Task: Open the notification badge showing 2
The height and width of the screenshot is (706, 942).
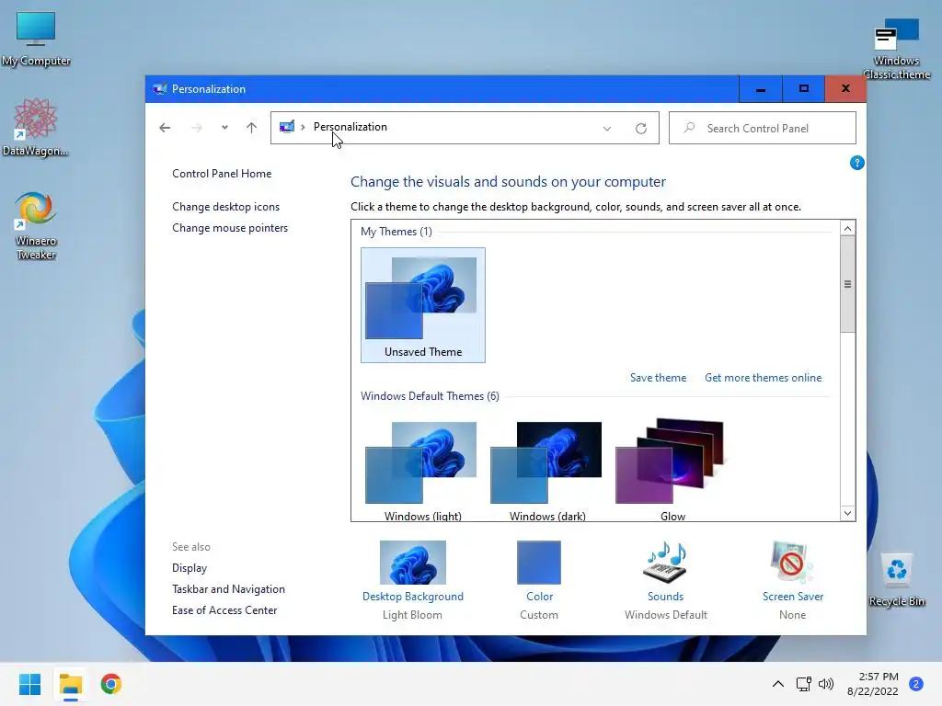Action: tap(916, 684)
